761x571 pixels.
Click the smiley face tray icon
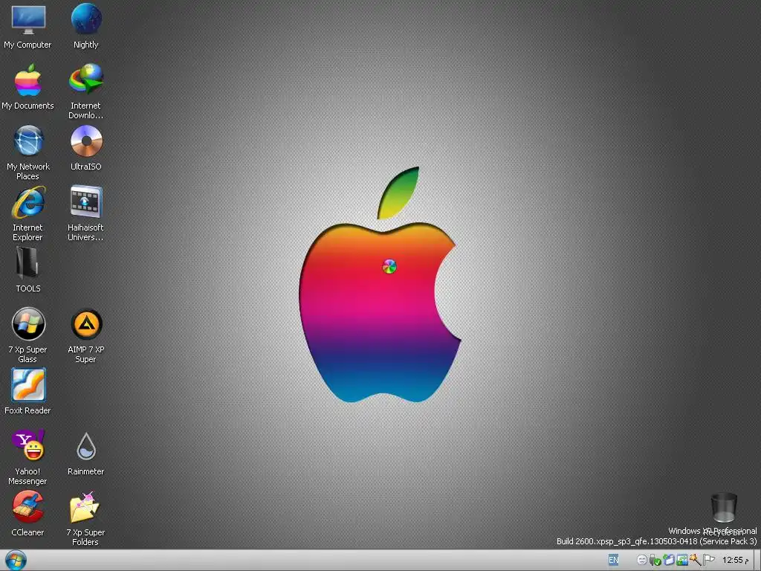(x=641, y=561)
